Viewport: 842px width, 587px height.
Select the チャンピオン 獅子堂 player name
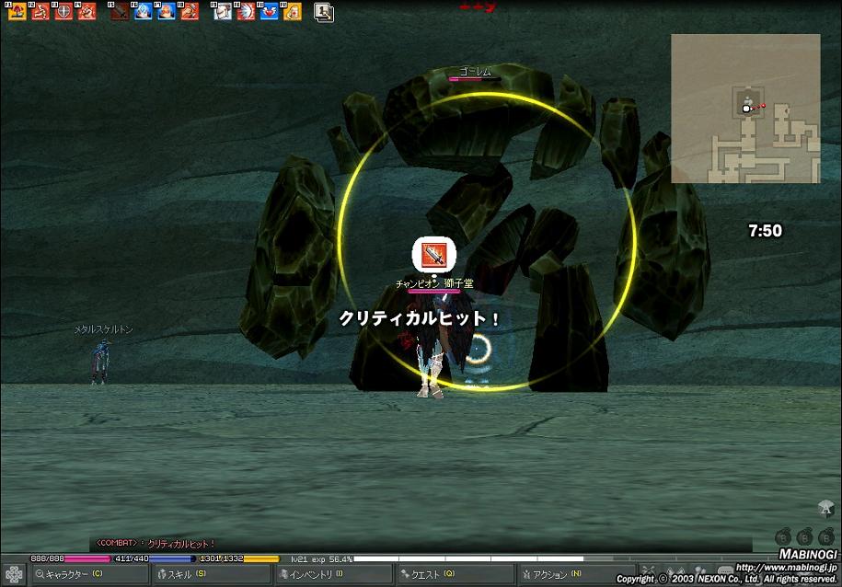[x=434, y=283]
